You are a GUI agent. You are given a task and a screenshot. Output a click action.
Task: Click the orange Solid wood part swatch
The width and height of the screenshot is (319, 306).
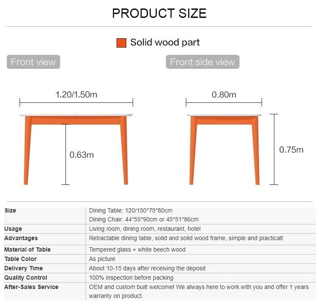click(121, 43)
